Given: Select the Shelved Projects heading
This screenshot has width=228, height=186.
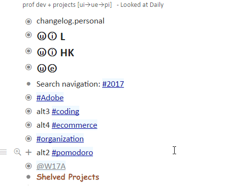Looking at the screenshot, I should point(68,177).
